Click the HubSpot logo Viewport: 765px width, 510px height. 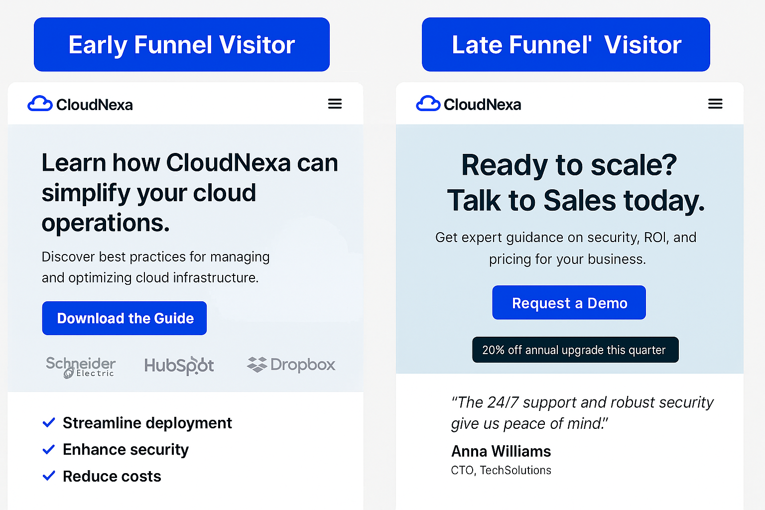pos(179,366)
